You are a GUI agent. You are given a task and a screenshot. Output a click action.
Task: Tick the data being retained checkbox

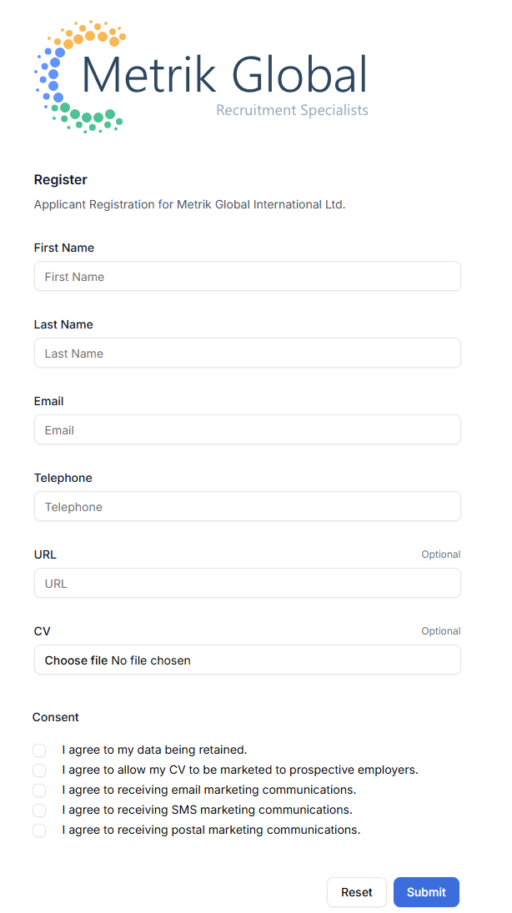click(39, 750)
